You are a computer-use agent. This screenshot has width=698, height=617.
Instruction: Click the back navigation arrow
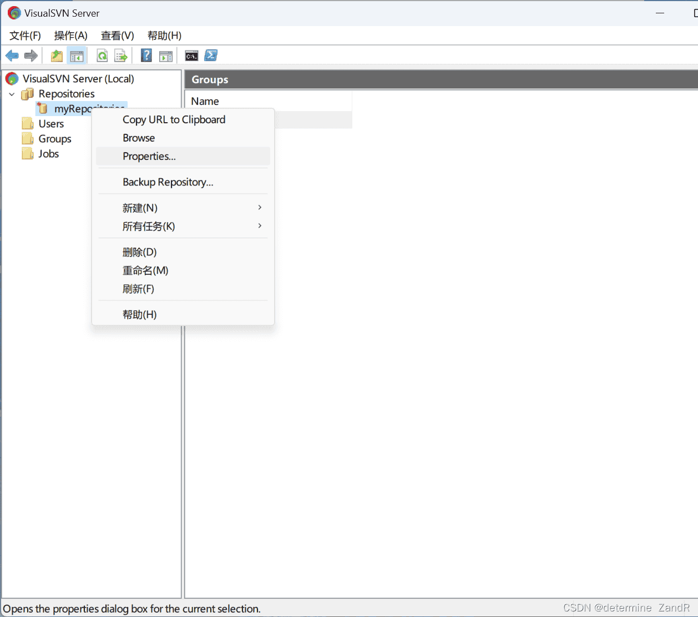coord(12,56)
